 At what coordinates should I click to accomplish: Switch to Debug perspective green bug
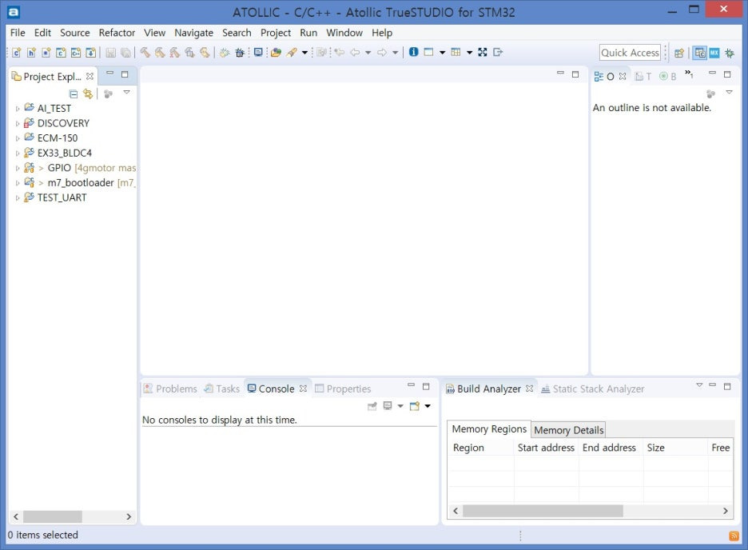tap(730, 53)
